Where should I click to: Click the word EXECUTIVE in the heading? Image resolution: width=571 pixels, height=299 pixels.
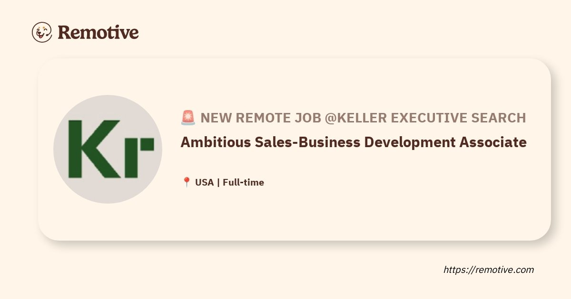click(x=428, y=118)
